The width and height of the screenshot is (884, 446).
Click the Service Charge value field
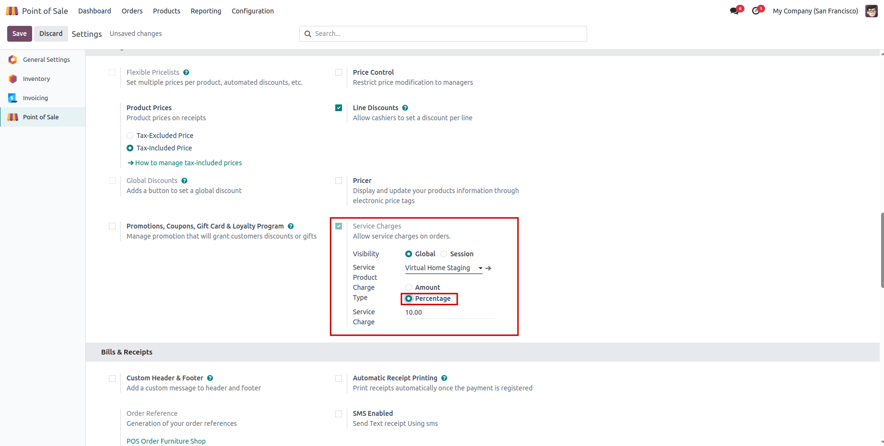coord(448,312)
